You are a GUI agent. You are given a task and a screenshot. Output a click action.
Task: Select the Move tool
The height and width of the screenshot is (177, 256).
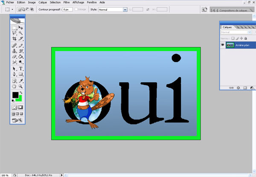point(20,27)
